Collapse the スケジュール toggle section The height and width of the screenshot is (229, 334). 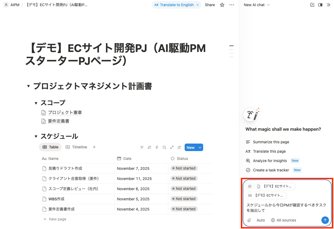pos(36,137)
